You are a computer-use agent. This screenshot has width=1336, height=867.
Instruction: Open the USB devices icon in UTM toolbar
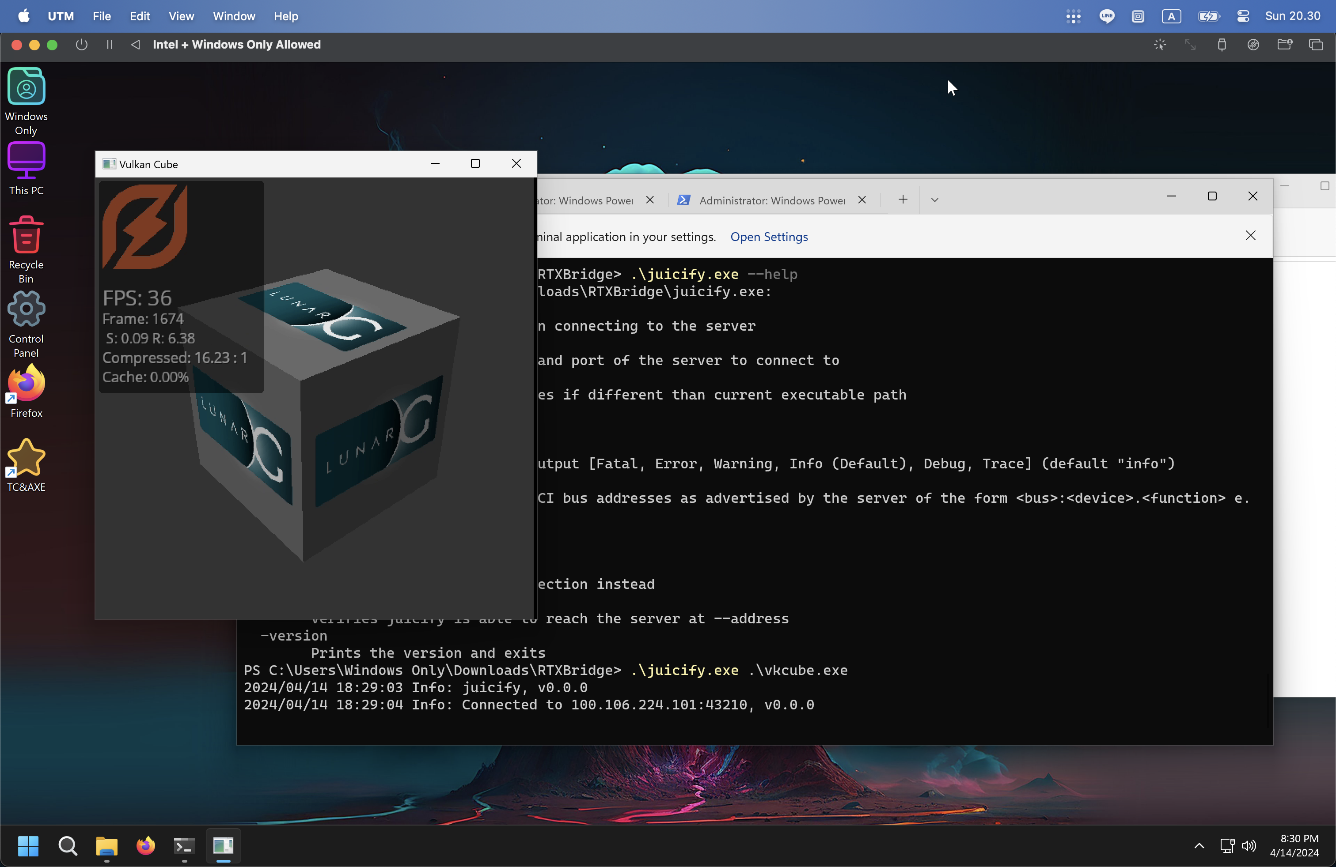(x=1222, y=45)
